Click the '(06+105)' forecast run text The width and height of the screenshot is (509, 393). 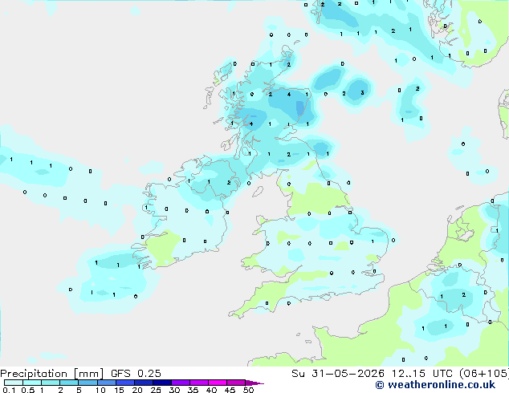pos(484,374)
